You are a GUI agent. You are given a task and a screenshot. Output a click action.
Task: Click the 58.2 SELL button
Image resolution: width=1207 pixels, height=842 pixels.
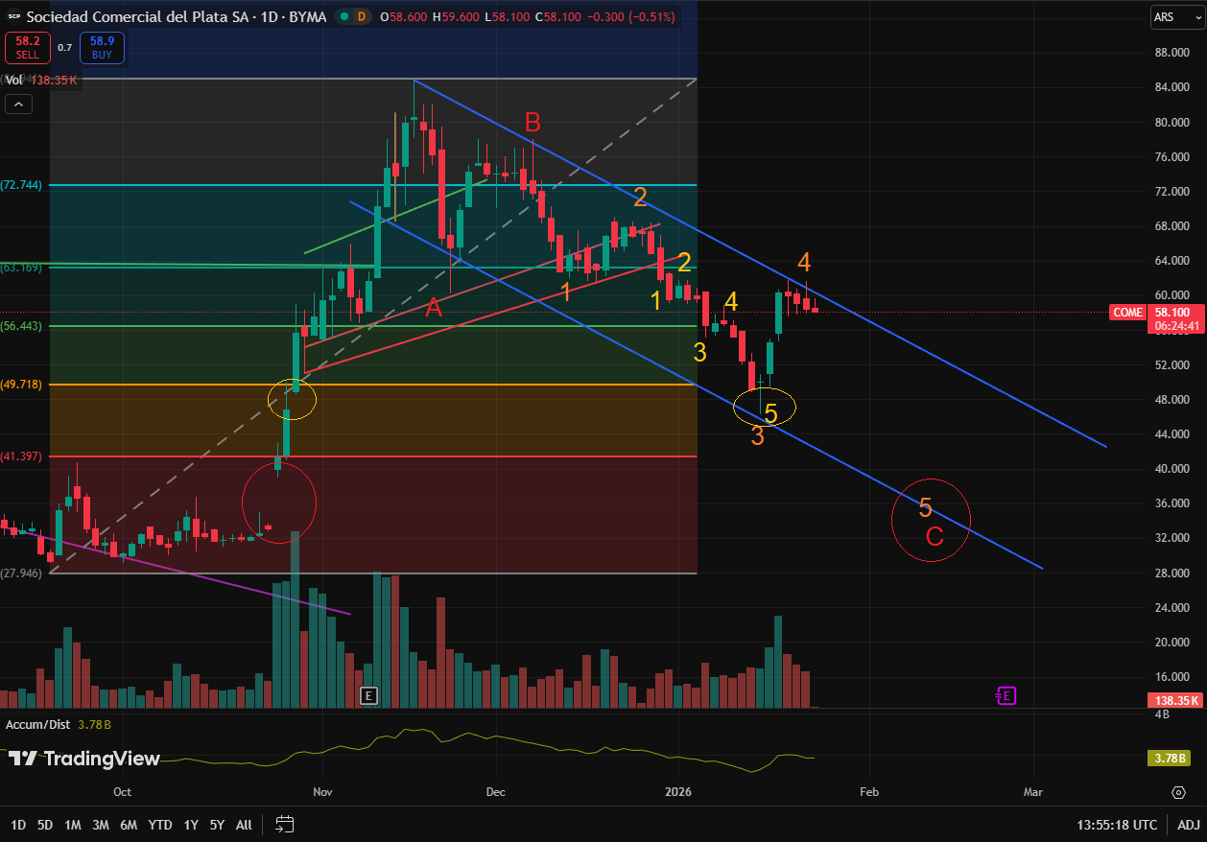[x=28, y=48]
